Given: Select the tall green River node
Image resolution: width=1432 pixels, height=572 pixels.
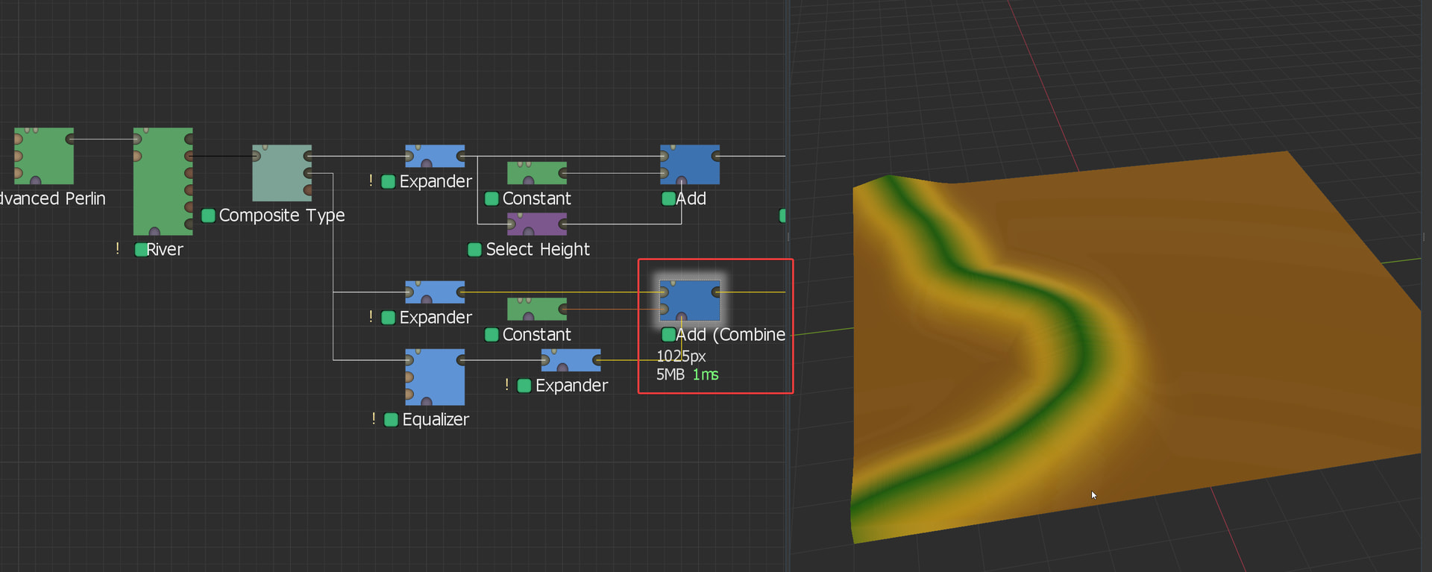Looking at the screenshot, I should click(x=162, y=181).
